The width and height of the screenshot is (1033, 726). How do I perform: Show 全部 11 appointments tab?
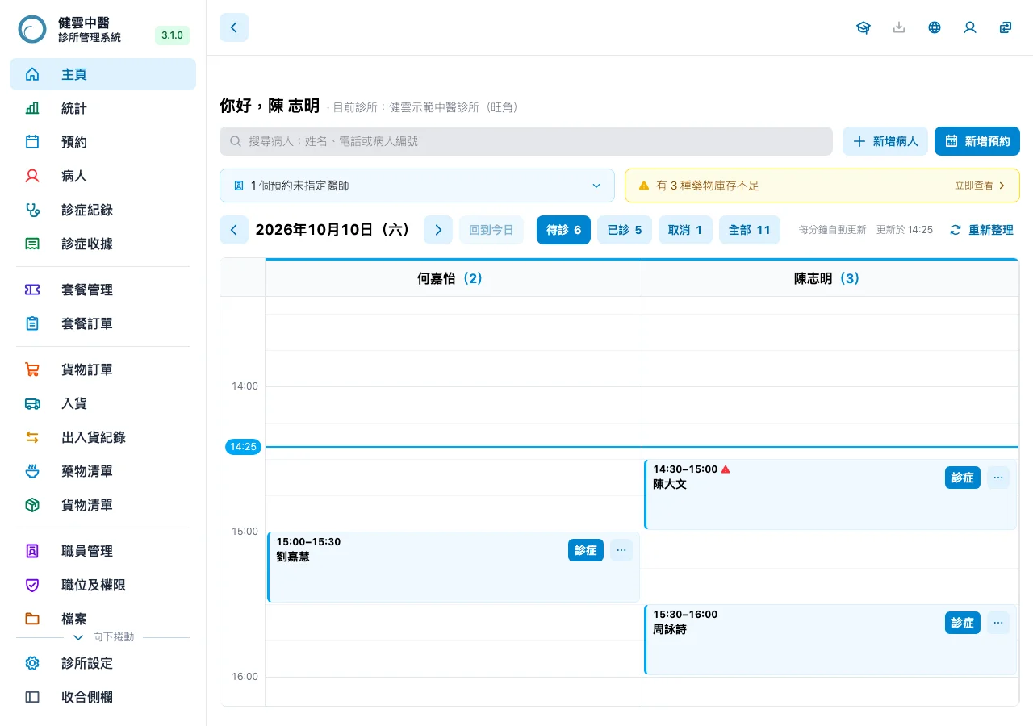(750, 230)
